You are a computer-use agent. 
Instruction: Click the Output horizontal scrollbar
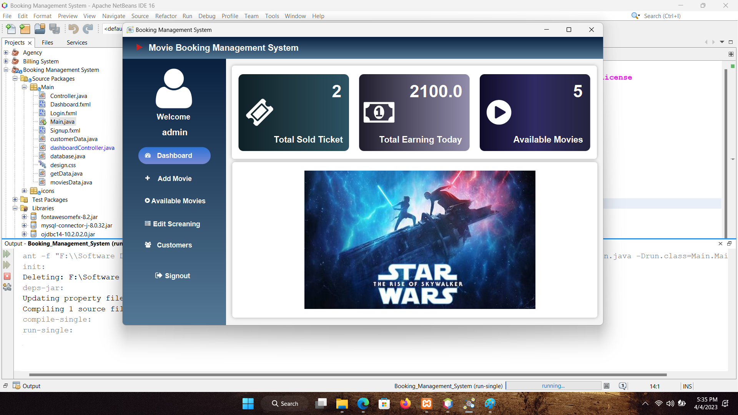[x=347, y=375]
